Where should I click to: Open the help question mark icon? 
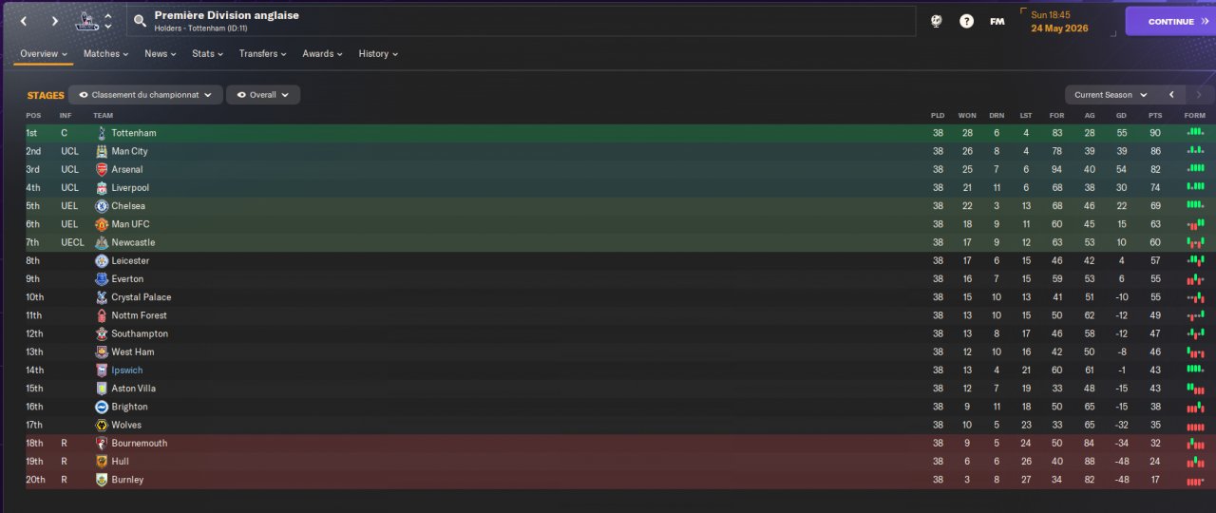click(x=966, y=21)
